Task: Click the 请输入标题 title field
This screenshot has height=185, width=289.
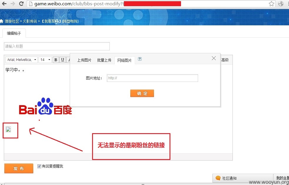Action: coord(57,46)
